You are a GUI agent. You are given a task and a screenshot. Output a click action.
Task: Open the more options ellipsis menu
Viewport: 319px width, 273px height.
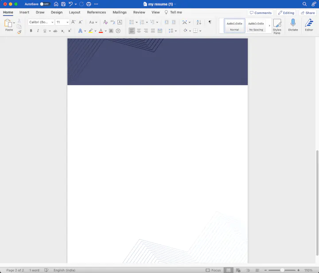pos(96,4)
